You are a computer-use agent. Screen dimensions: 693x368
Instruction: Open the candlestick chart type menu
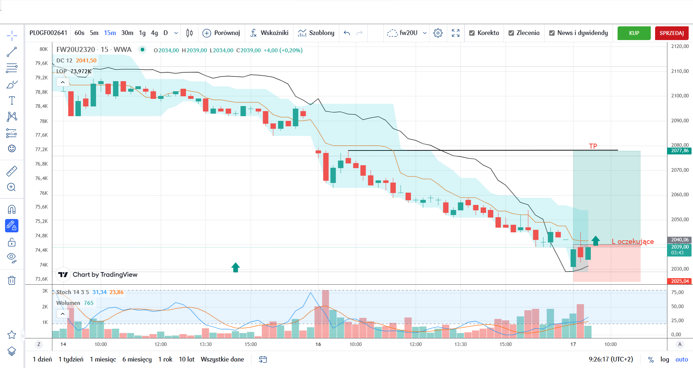189,33
